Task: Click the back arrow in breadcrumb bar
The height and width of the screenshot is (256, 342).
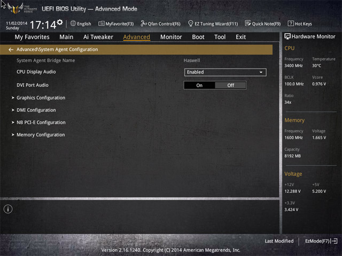Action: [11, 50]
